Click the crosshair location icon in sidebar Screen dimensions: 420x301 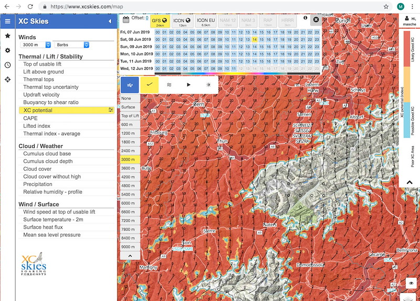7,80
